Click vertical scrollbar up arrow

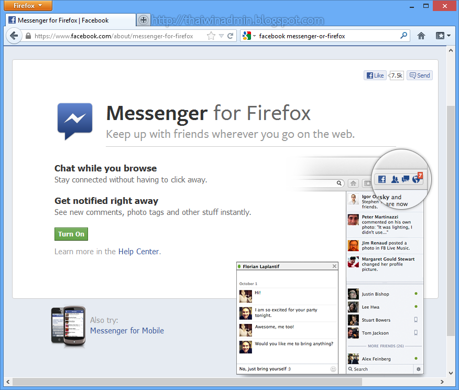[x=451, y=50]
